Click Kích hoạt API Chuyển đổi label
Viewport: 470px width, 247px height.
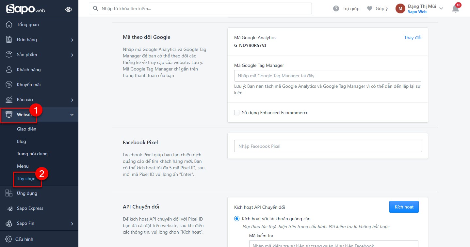point(260,207)
